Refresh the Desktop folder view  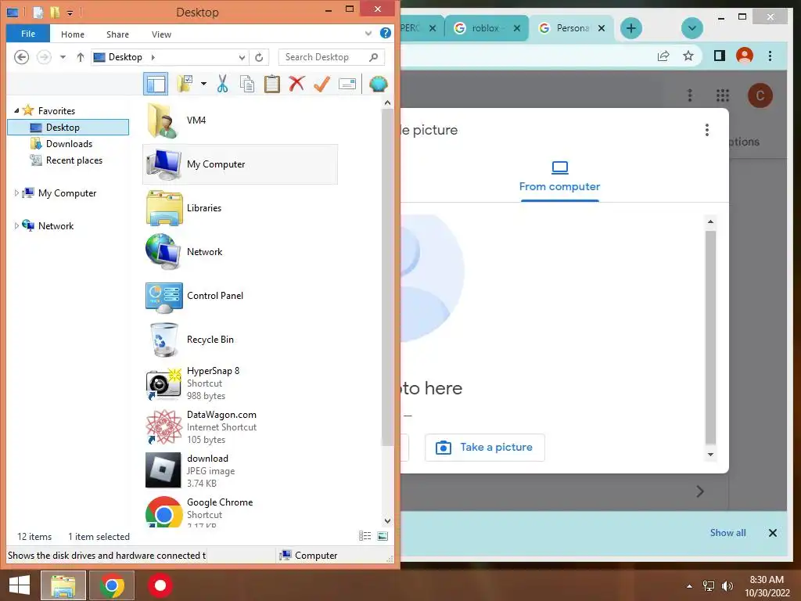(259, 57)
